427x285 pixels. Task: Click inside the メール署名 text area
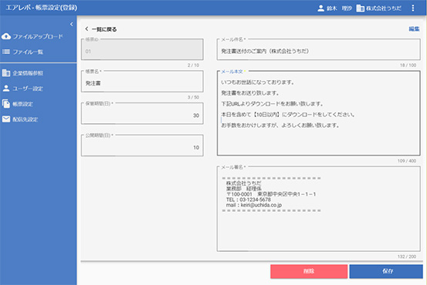click(319, 209)
